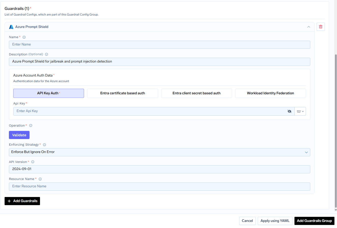
Task: Select Entra certificate based auth
Action: coord(123,93)
